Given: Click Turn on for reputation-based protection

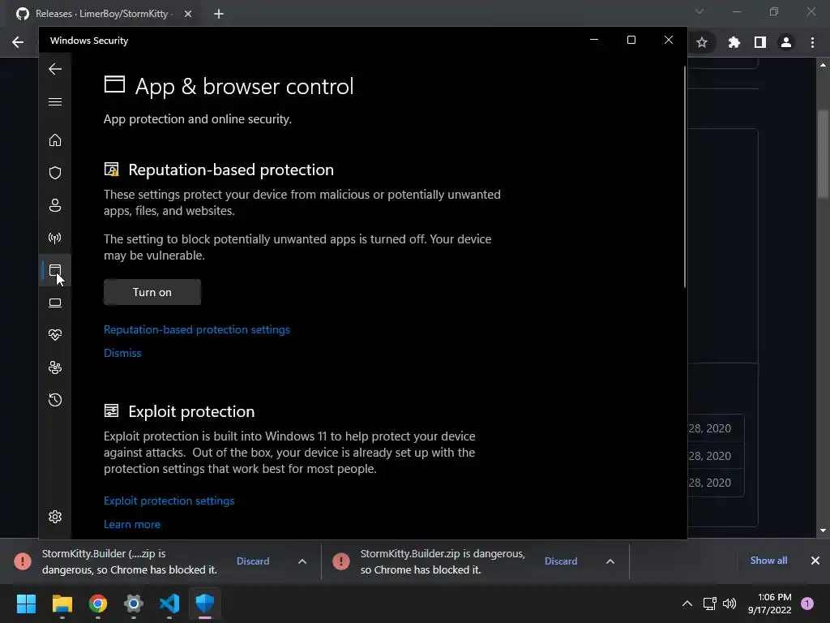Looking at the screenshot, I should 152,292.
